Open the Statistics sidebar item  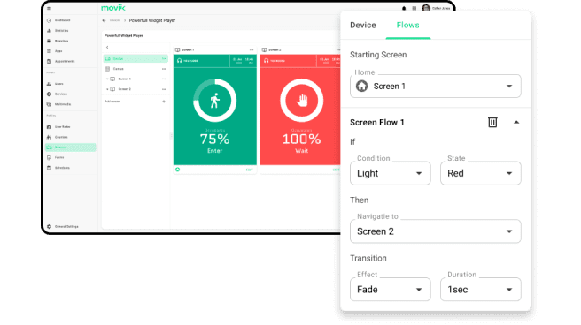58,31
